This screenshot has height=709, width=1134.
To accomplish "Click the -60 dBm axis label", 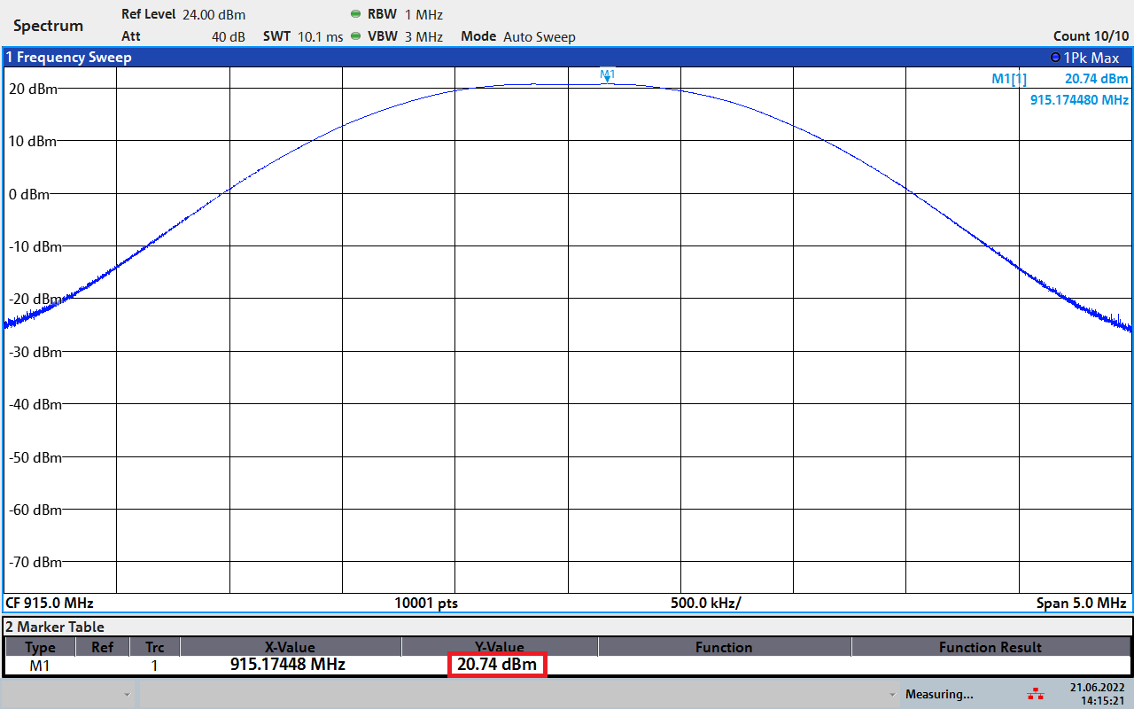I will click(35, 510).
